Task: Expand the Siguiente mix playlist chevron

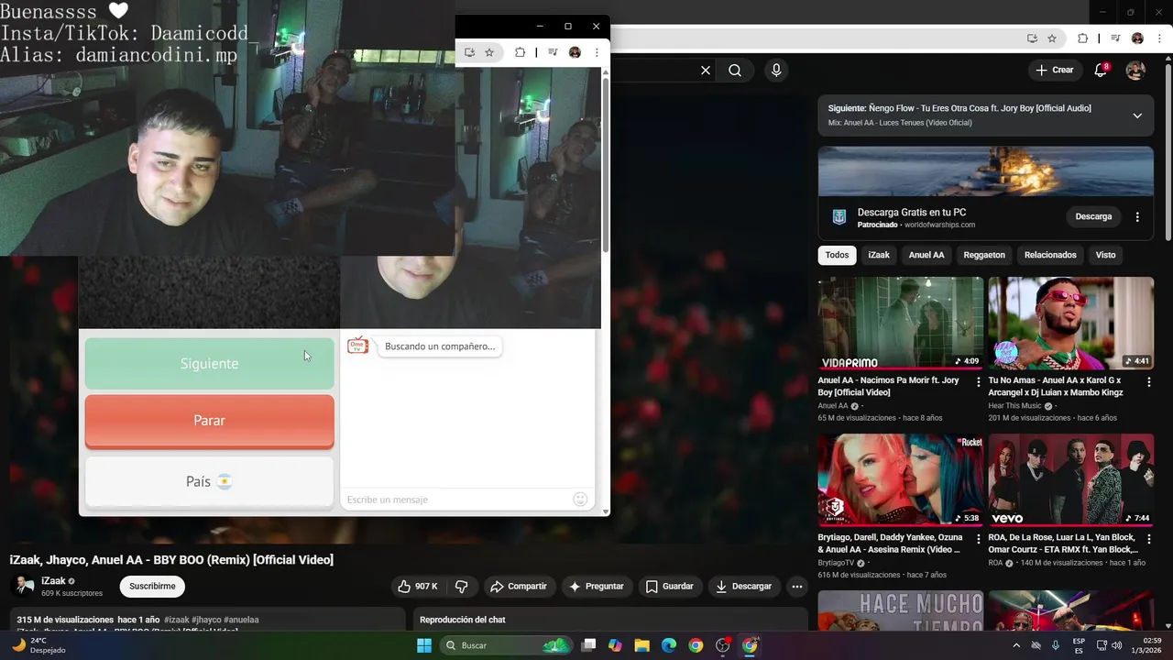Action: pyautogui.click(x=1137, y=115)
